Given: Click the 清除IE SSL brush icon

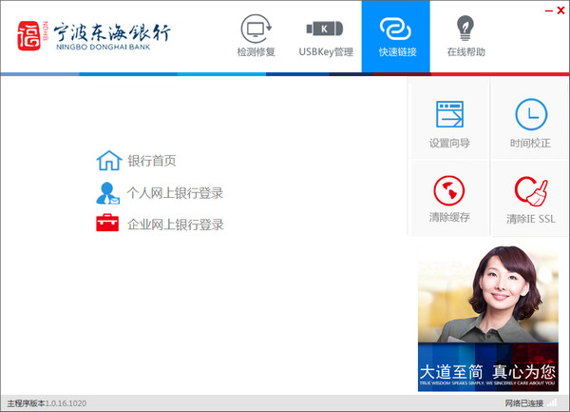Looking at the screenshot, I should click(531, 191).
